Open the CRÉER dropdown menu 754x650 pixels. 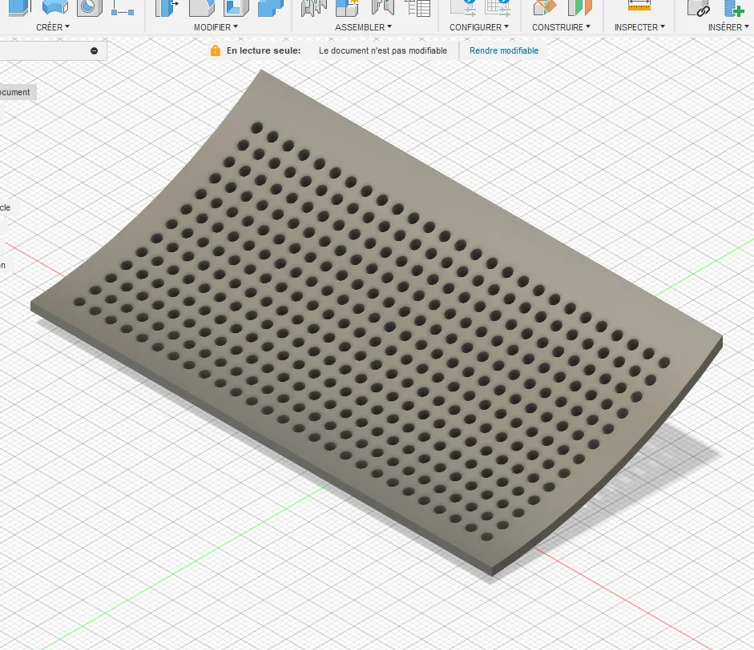coord(53,27)
